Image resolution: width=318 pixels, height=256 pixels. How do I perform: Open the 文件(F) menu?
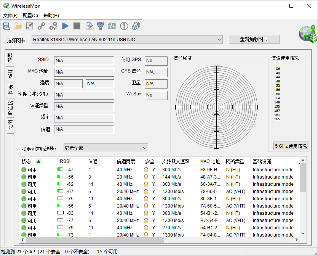coord(10,15)
